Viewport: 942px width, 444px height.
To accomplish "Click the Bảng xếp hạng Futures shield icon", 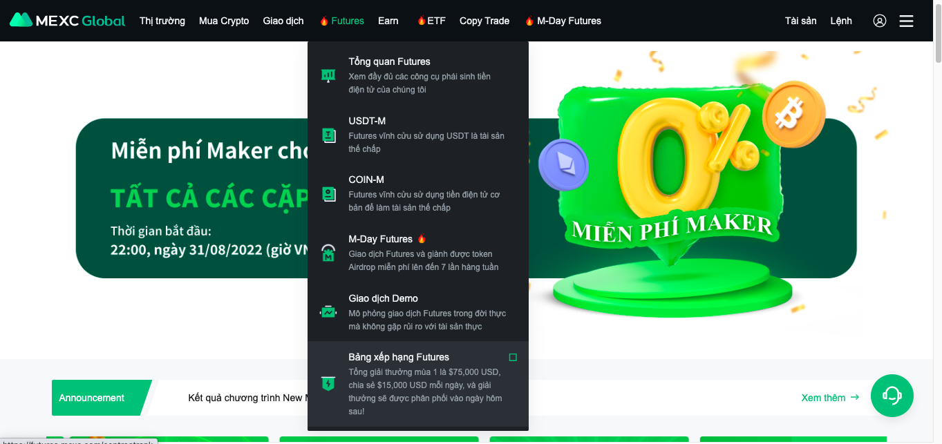I will coord(328,383).
